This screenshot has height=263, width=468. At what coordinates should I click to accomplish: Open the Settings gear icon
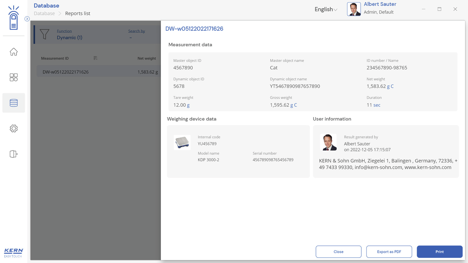pos(14,129)
